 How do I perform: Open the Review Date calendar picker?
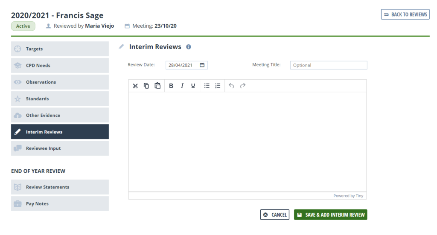point(202,65)
